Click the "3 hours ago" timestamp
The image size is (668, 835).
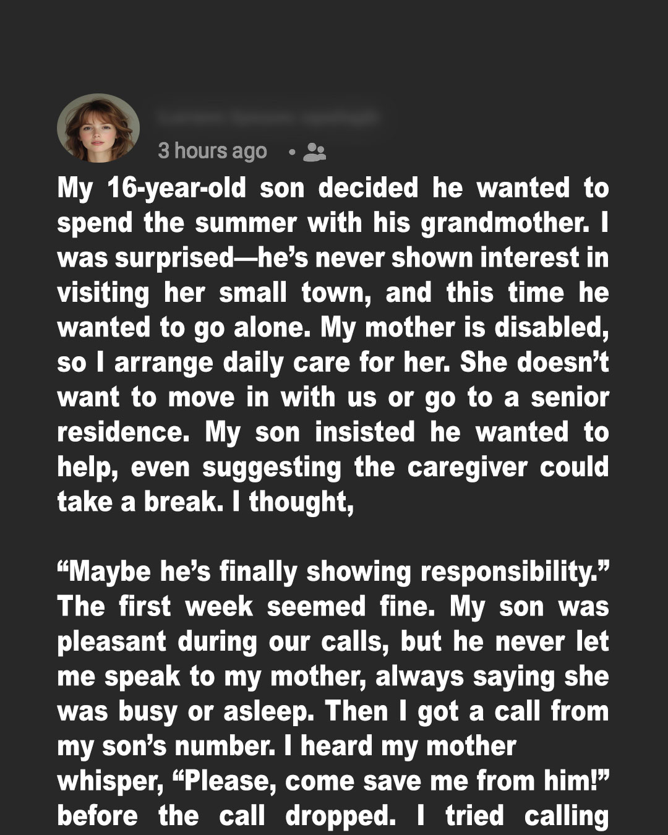(x=212, y=151)
